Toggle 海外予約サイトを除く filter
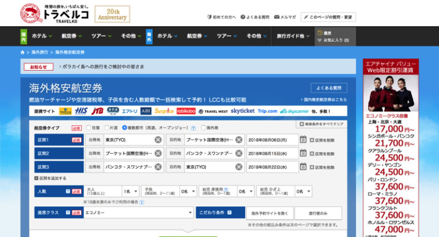Image resolution: width=439 pixels, height=237 pixels. [x=270, y=213]
